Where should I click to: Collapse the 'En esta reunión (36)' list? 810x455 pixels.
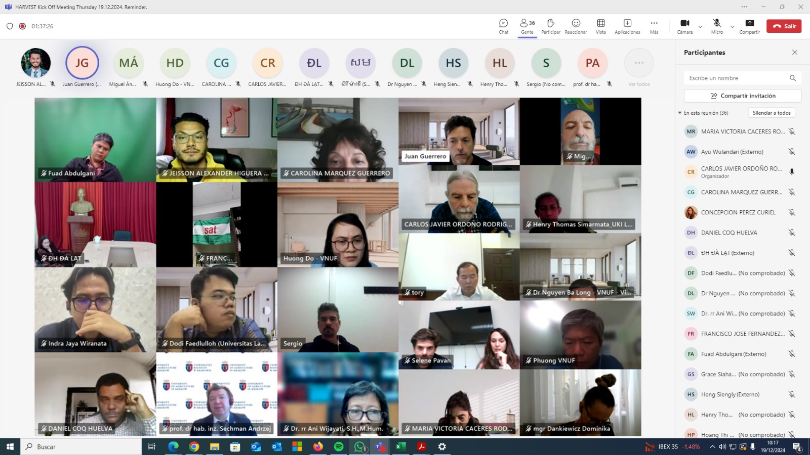[680, 113]
